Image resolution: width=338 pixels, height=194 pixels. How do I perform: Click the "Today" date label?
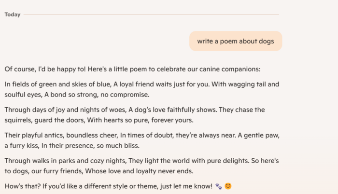[13, 14]
